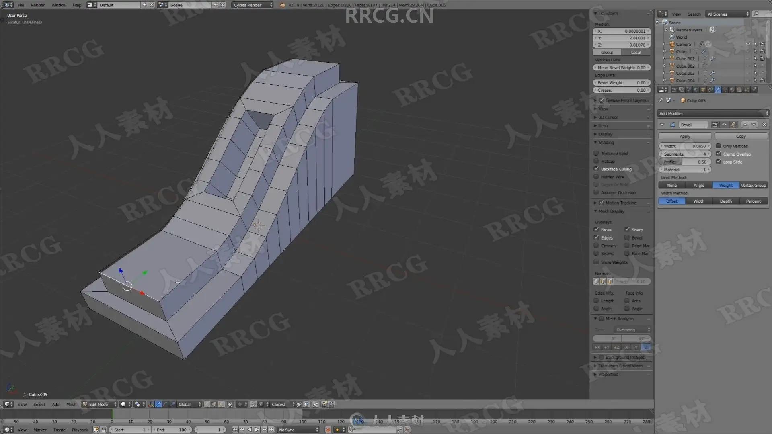772x434 pixels.
Task: Select edge select mode icon
Action: (x=214, y=404)
